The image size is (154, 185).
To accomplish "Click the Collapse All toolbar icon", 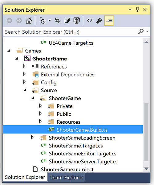I will pos(67,21).
